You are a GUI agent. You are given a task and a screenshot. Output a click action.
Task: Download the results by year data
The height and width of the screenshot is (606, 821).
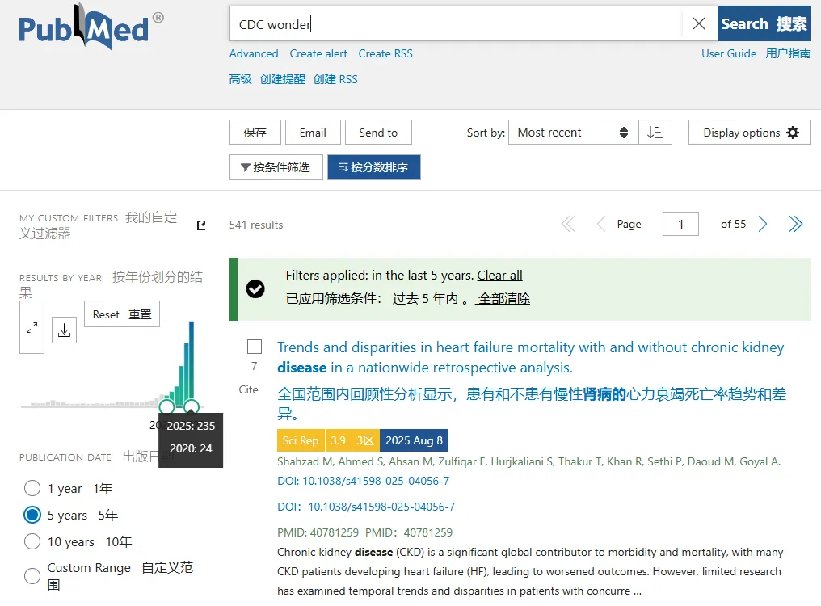tap(65, 330)
